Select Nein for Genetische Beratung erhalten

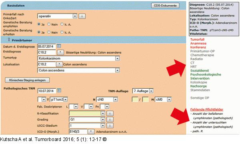[49, 32]
